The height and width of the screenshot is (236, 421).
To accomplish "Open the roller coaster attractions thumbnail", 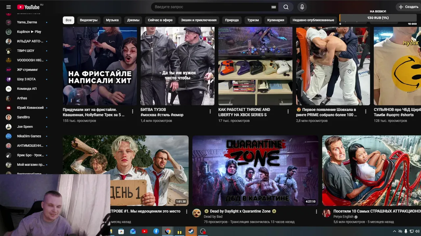I will [371, 171].
